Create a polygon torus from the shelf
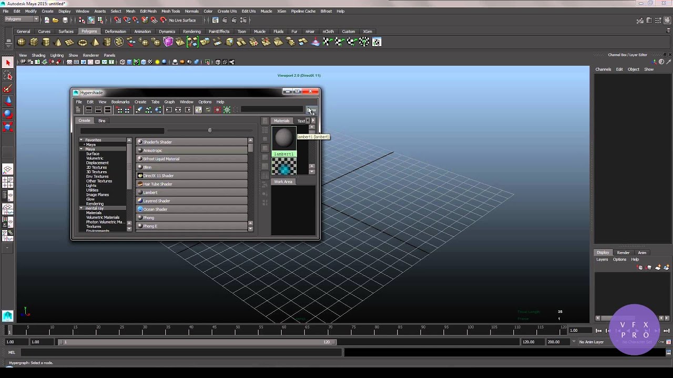This screenshot has width=673, height=378. pyautogui.click(x=83, y=42)
